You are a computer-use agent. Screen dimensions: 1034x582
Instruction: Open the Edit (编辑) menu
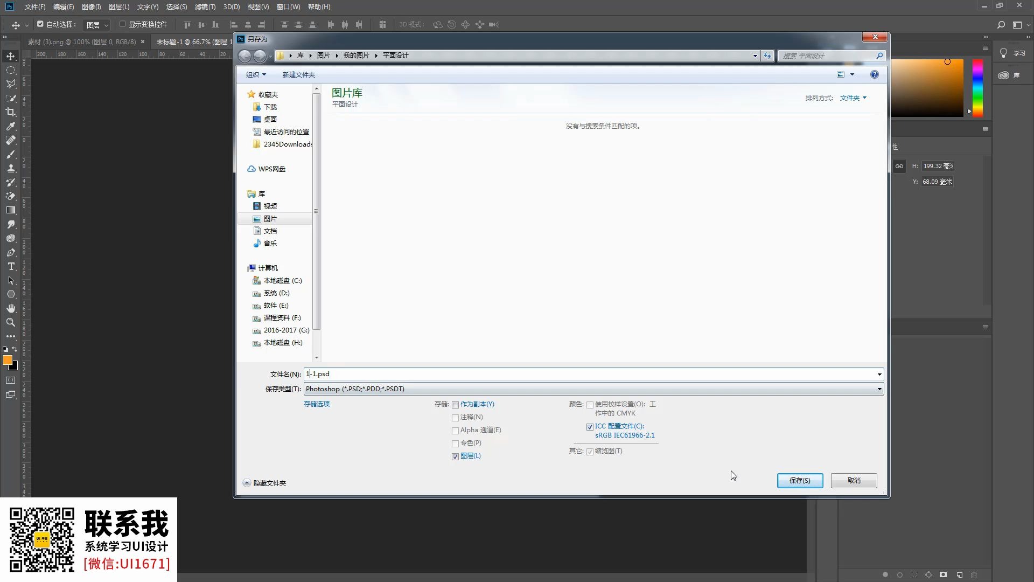point(64,7)
